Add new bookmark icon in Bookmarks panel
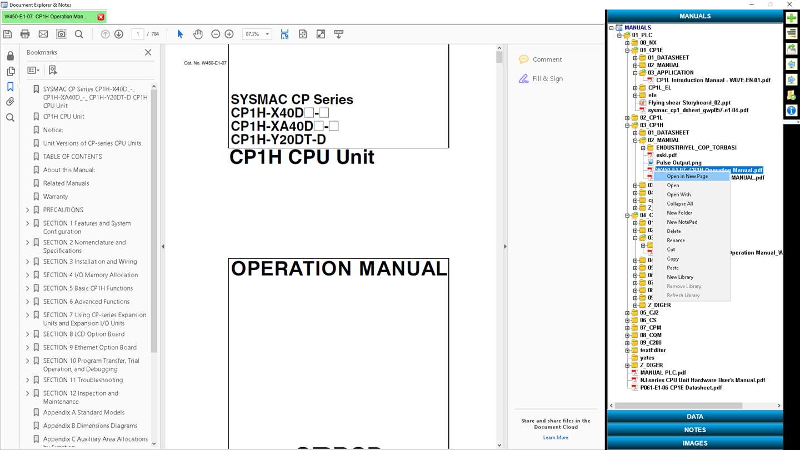 pyautogui.click(x=53, y=70)
